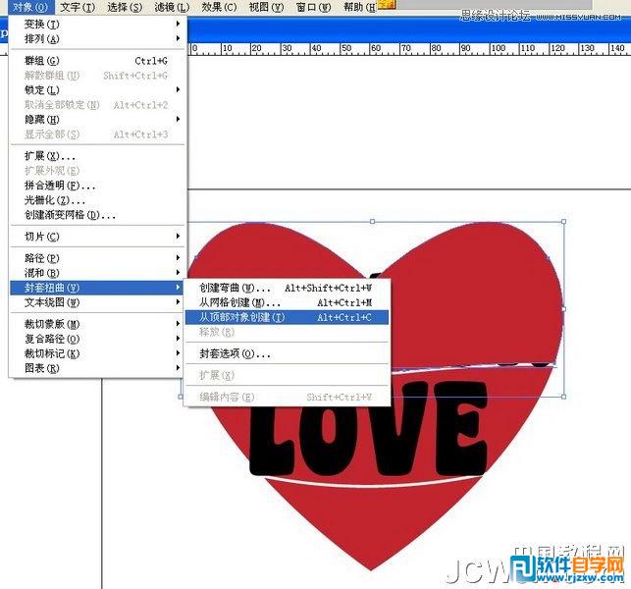Expand the 路径(P) submenu
Viewport: 631px width, 589px height.
click(98, 258)
